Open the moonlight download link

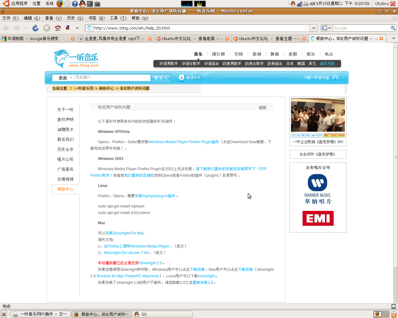pos(206,276)
